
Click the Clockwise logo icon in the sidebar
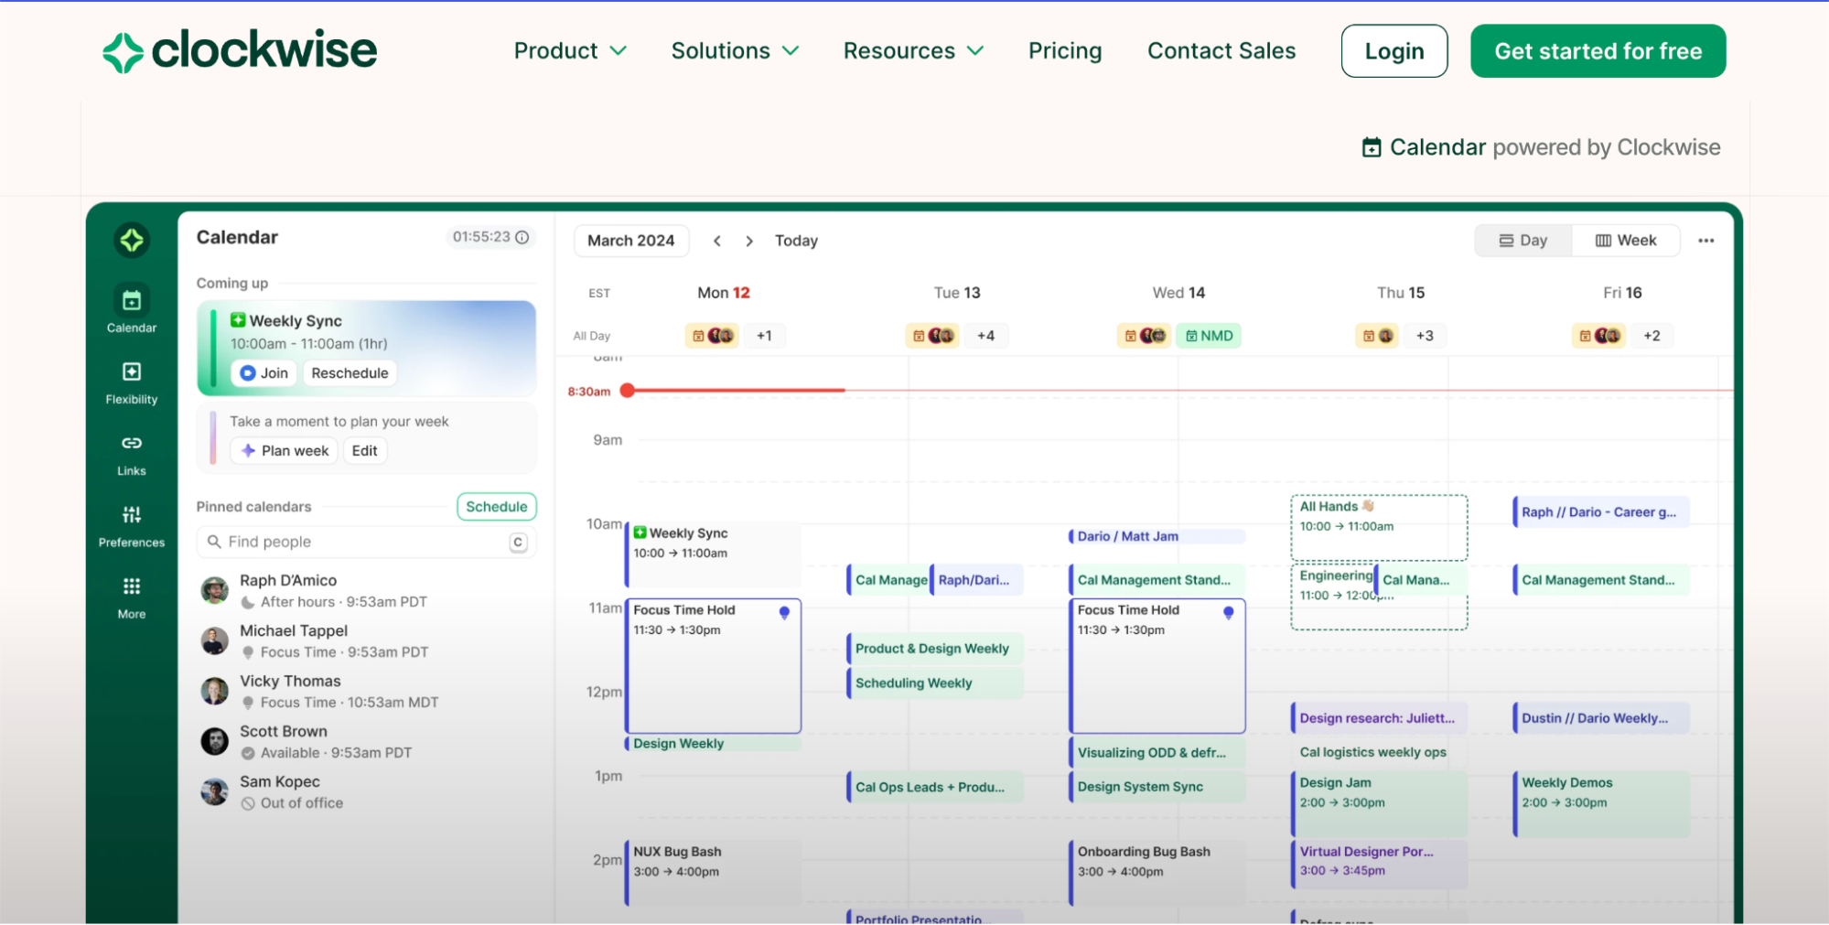click(x=132, y=240)
